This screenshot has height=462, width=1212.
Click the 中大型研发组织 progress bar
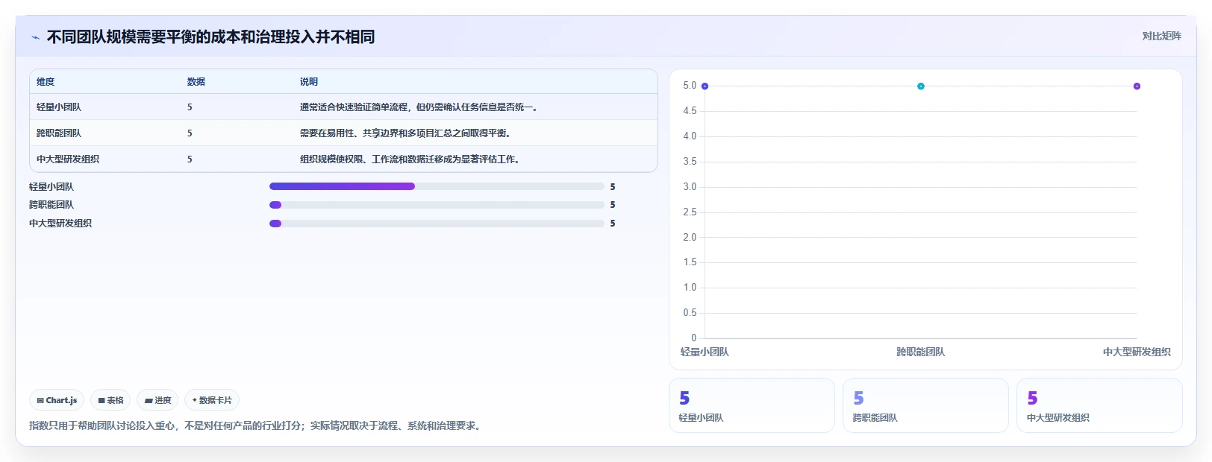[437, 224]
